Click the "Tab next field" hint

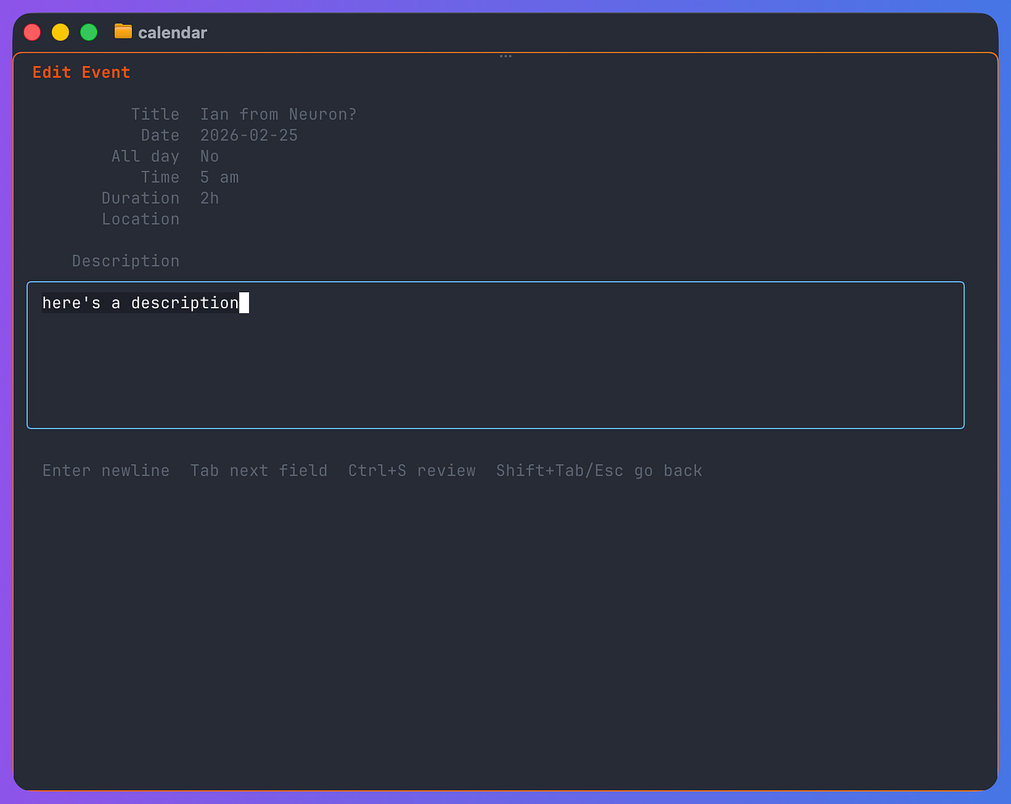(x=259, y=471)
